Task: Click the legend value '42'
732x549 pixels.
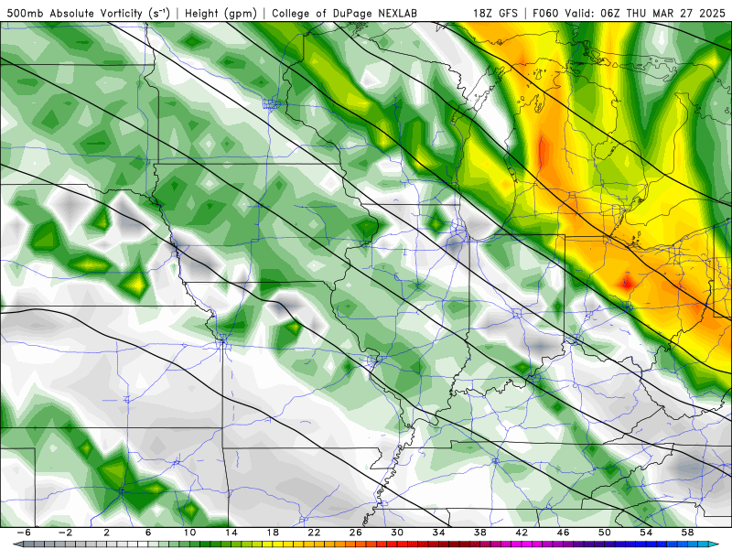Action: click(x=522, y=533)
